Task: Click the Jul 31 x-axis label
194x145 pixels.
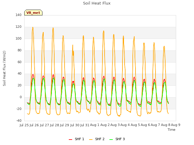Action: coord(85,125)
